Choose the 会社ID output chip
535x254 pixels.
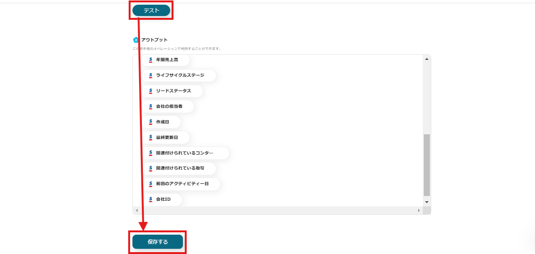163,199
